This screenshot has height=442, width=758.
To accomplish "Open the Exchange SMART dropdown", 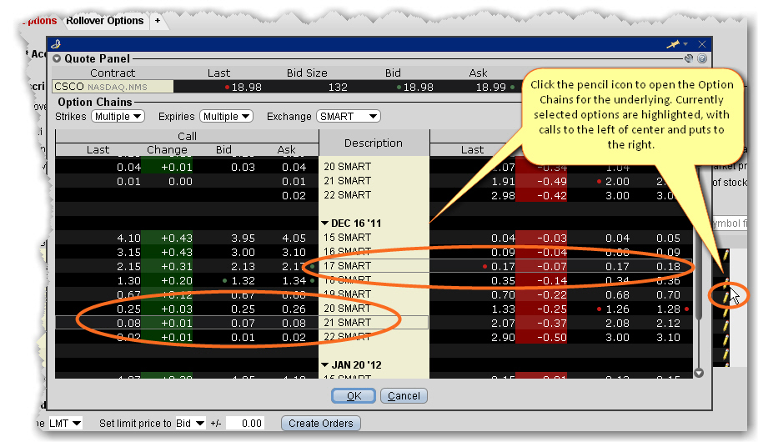I will 348,117.
